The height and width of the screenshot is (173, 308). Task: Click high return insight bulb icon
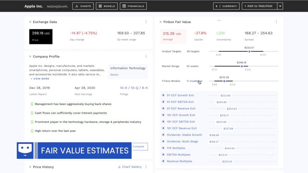(32, 131)
